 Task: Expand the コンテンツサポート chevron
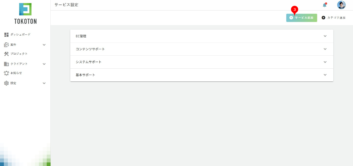click(325, 49)
